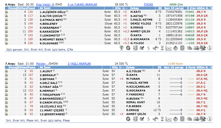Open the FINIKE link
This screenshot has width=221, height=128.
(148, 4)
